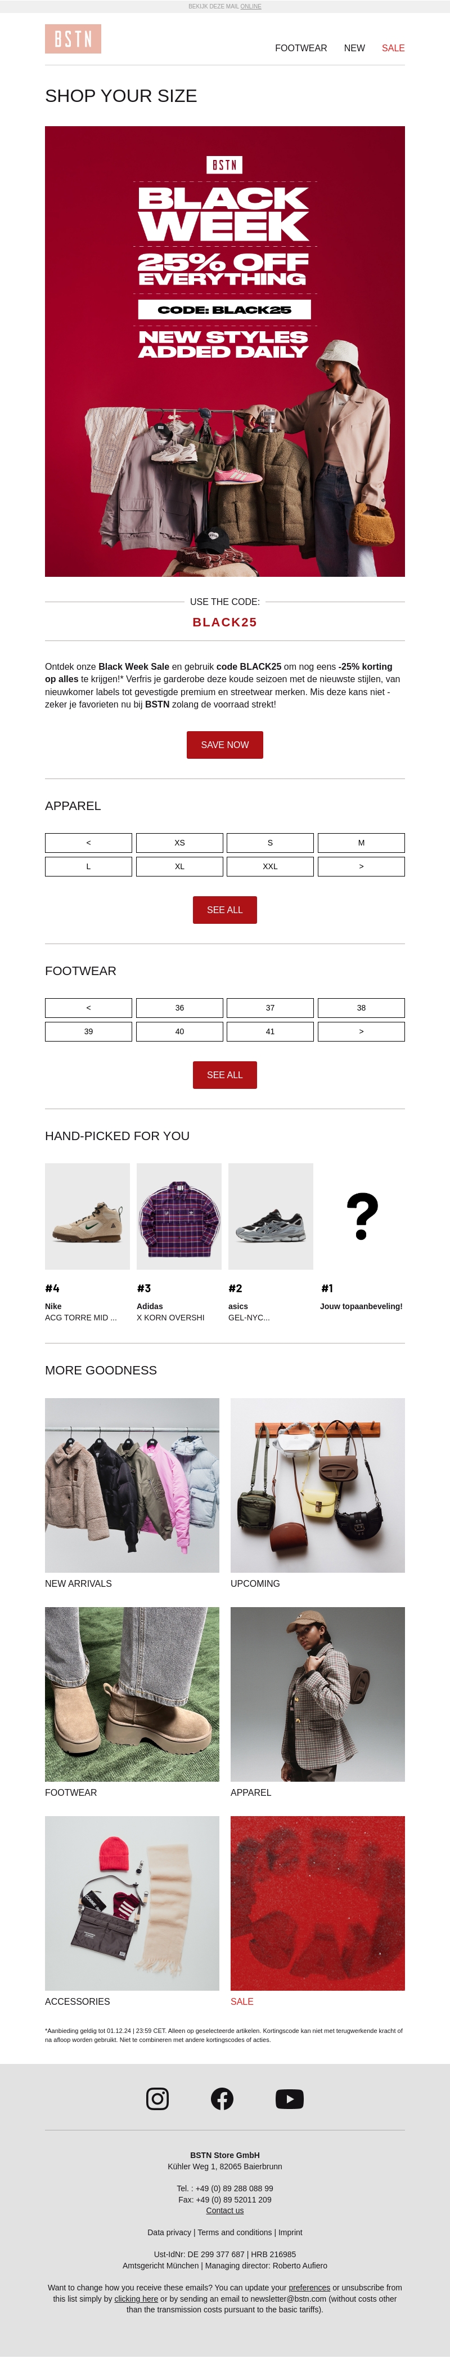The image size is (450, 2358).
Task: Show previous footwear sizes with the < arrow
Action: (x=89, y=1007)
